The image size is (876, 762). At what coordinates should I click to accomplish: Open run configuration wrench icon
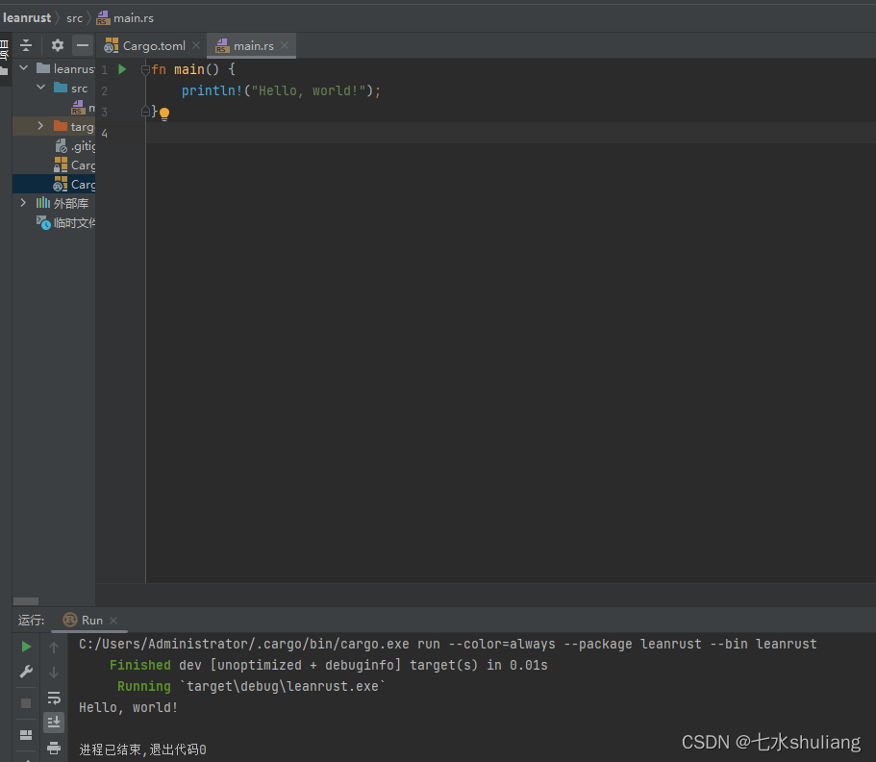click(x=26, y=672)
